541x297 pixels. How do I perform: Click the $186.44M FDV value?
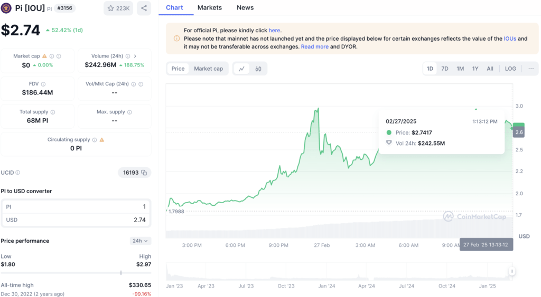click(38, 92)
